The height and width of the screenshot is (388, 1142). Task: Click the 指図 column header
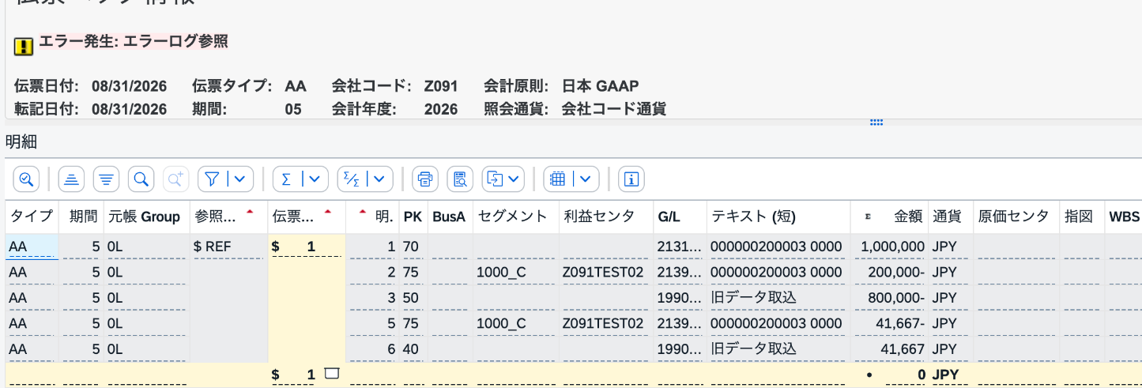pos(1081,217)
